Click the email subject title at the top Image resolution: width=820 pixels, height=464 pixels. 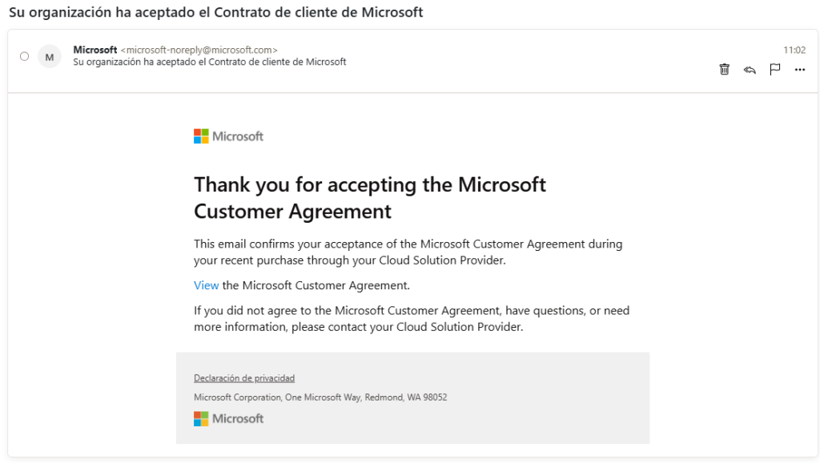[x=215, y=13]
